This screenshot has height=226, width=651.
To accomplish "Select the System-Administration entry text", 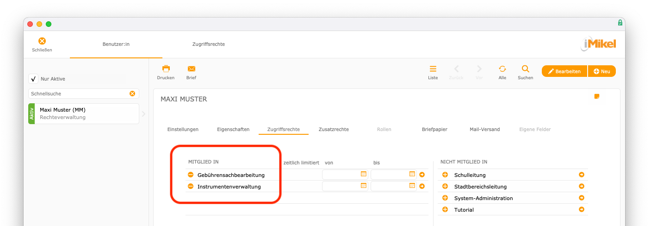I will 484,198.
